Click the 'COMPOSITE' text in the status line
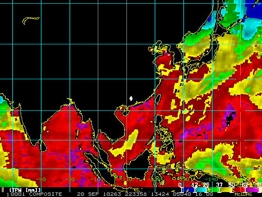The image size is (262, 197). pos(45,194)
